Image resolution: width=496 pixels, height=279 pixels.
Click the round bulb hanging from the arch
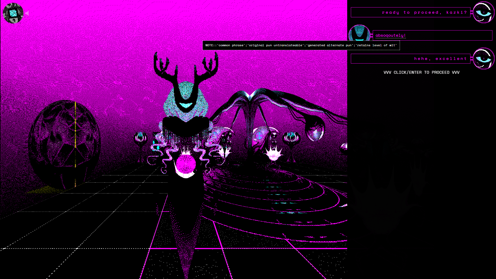tap(315, 130)
